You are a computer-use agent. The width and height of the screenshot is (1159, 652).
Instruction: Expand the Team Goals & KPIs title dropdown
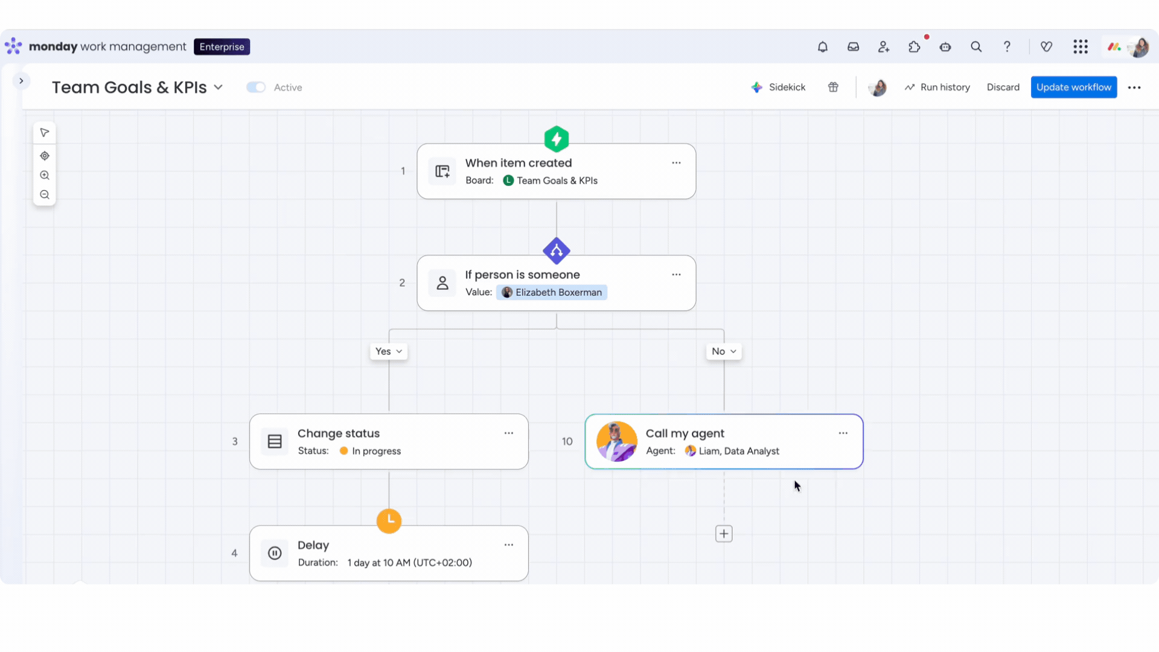tap(219, 88)
